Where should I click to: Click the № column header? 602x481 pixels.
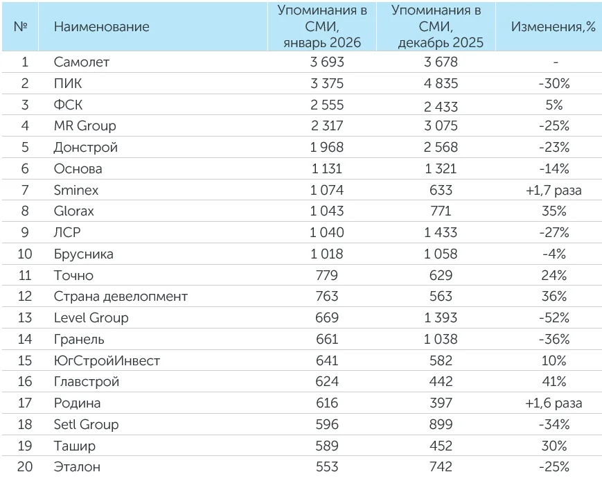click(x=21, y=27)
